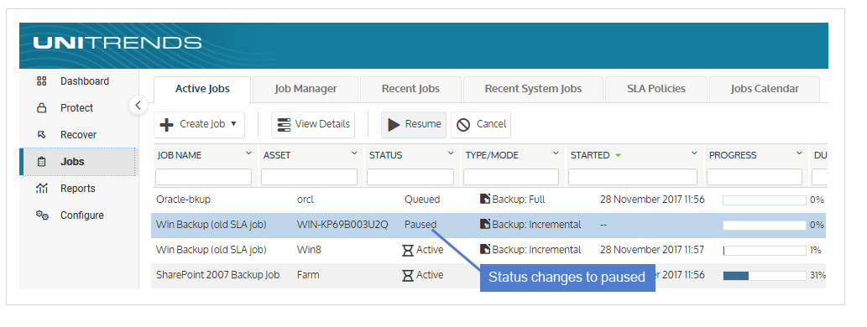
Task: Cancel the selected job
Action: [480, 124]
